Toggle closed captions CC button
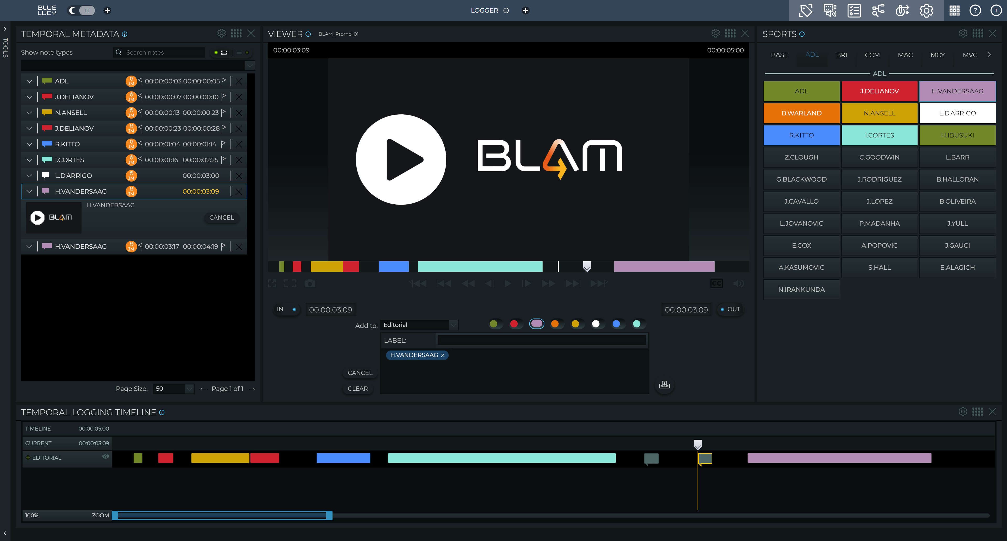The image size is (1007, 541). point(716,284)
